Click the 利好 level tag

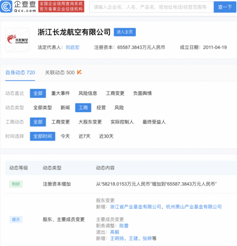pyautogui.click(x=16, y=184)
